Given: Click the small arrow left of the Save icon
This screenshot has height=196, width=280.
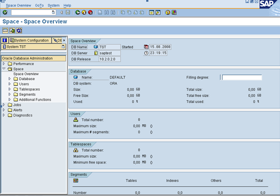Looking at the screenshot, I should point(61,12).
